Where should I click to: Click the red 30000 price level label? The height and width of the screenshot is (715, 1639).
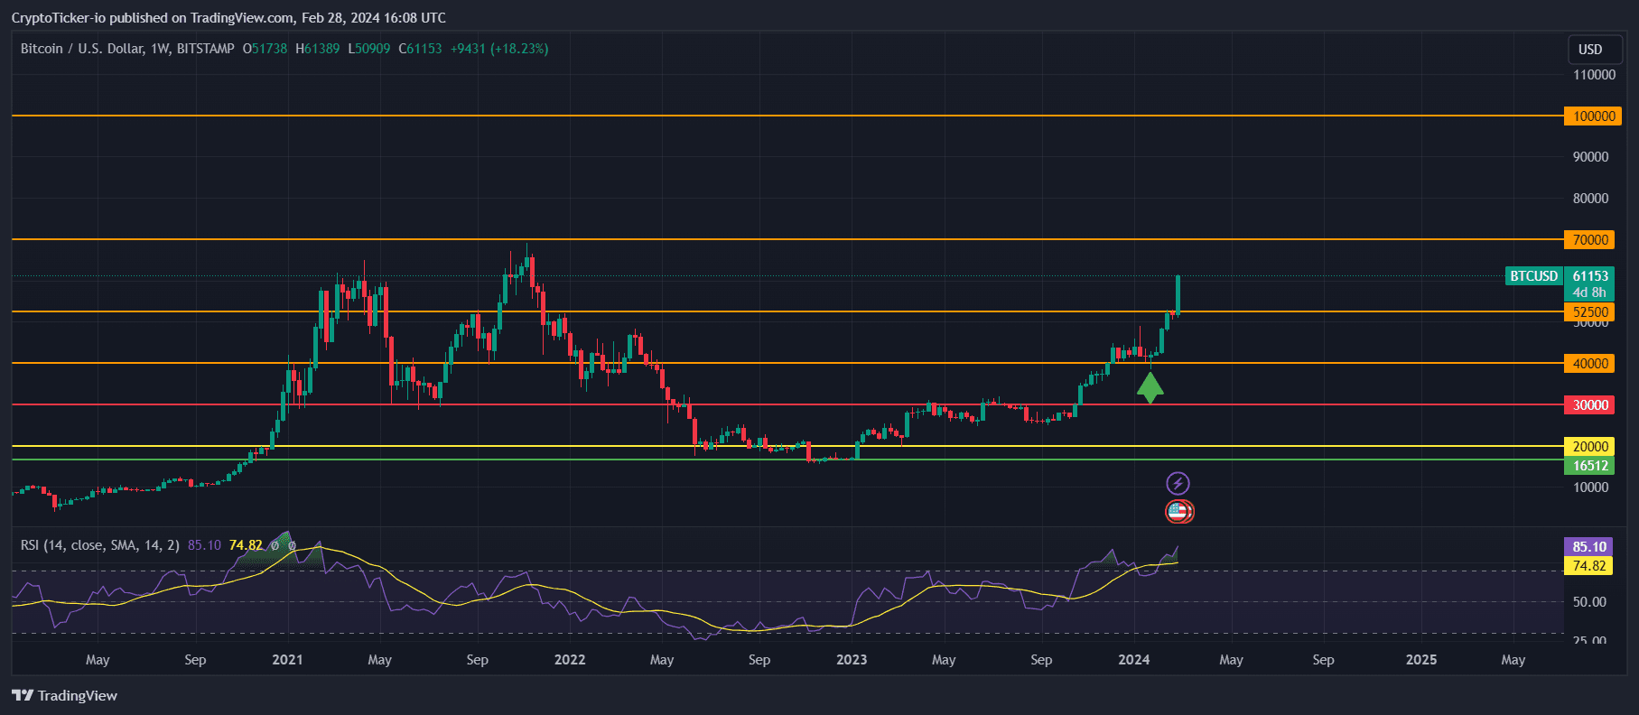click(1590, 405)
